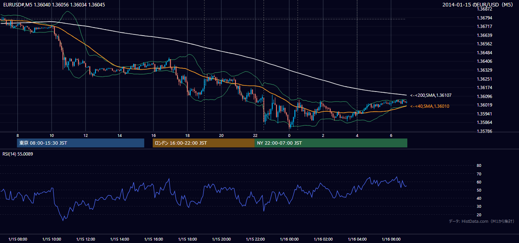Click the 40 SMA 1.36010 label
This screenshot has height=243, width=519.
[429, 106]
